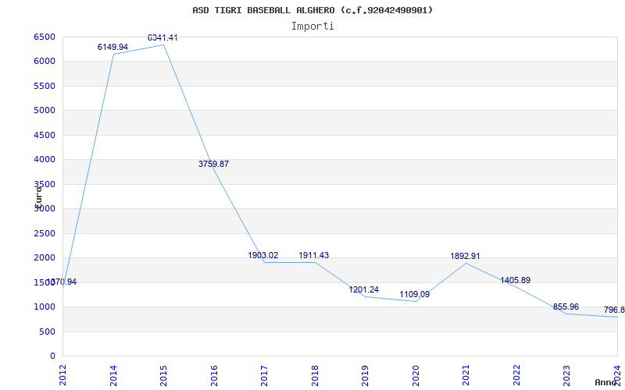Image resolution: width=625 pixels, height=390 pixels.
Task: Click the Importi subtitle
Action: pos(312,27)
